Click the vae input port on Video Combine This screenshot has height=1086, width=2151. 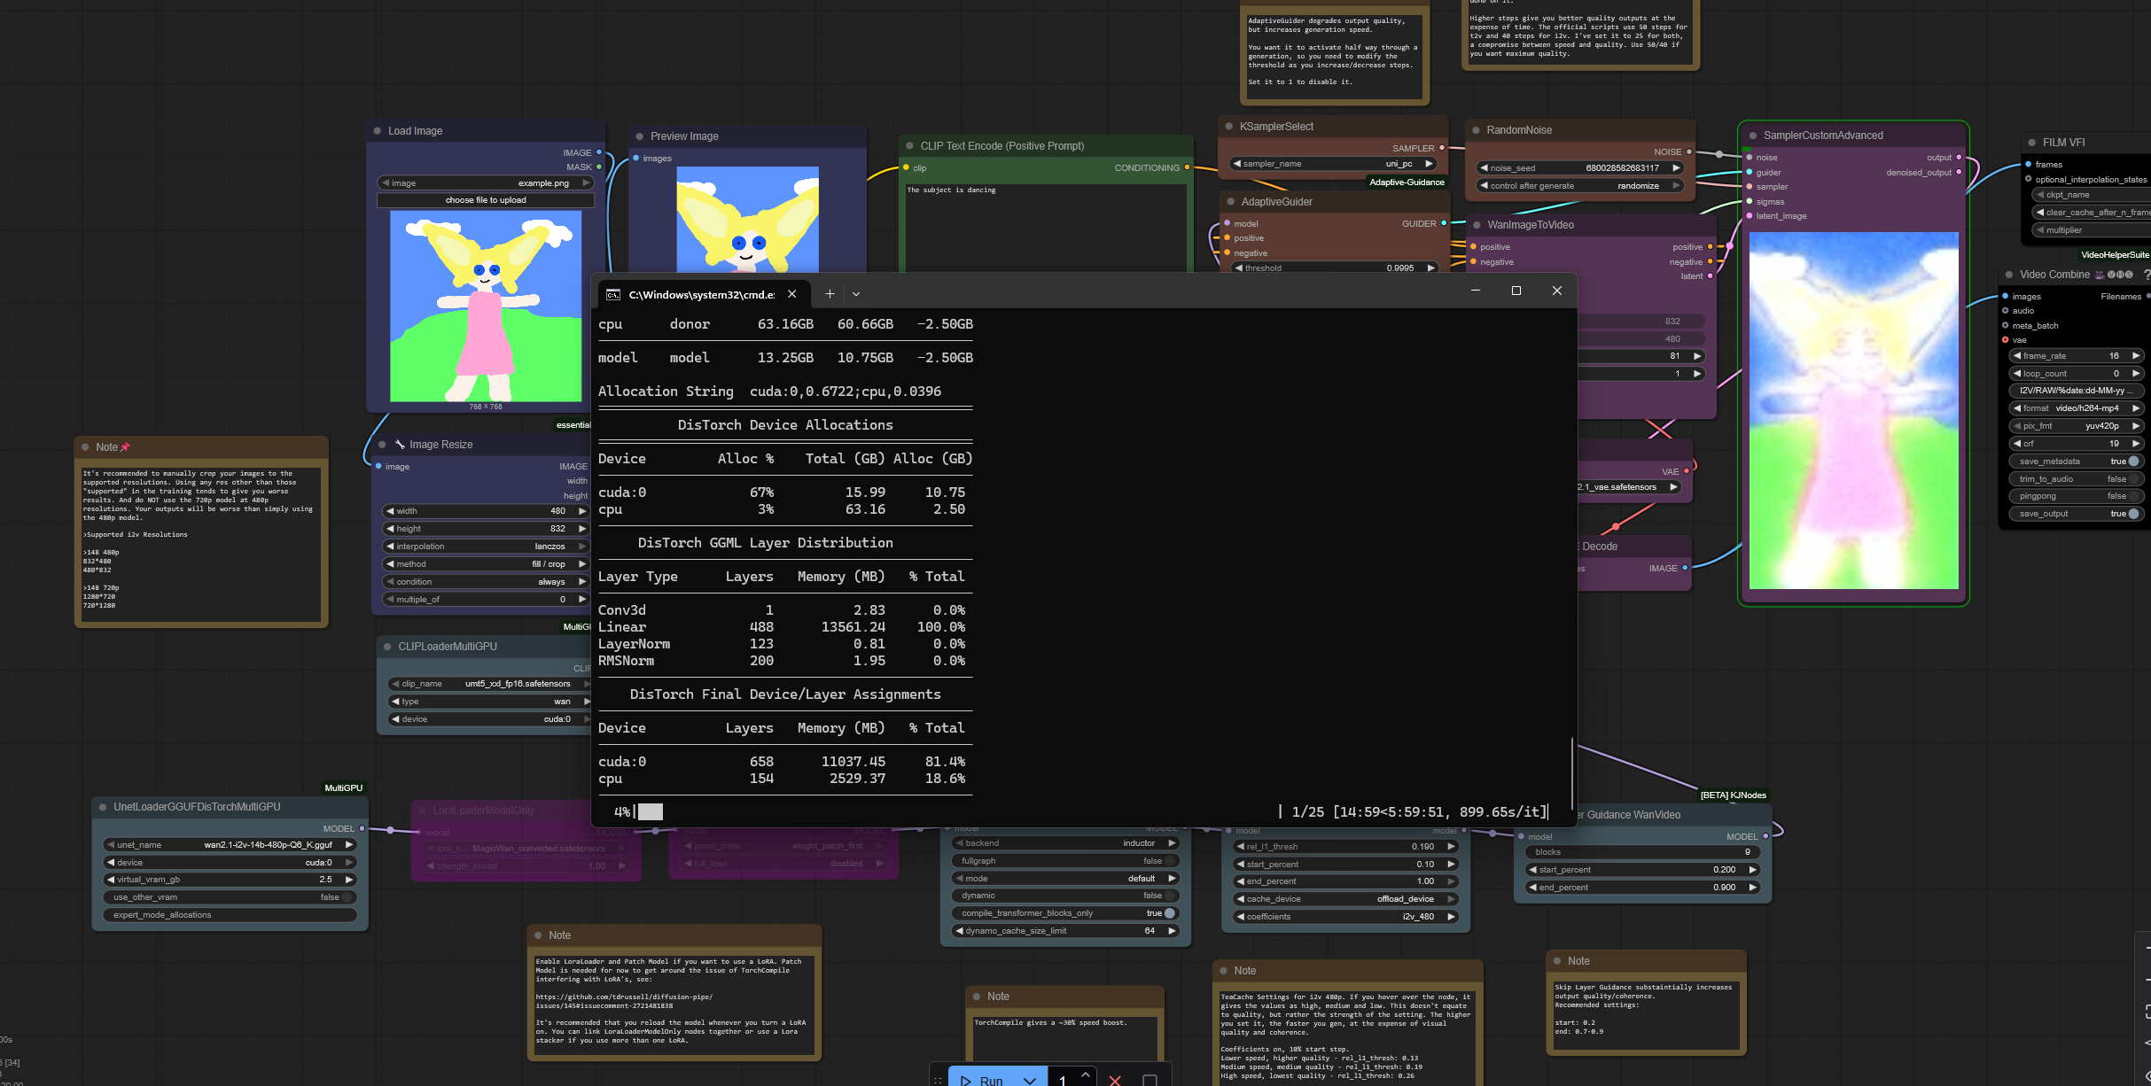coord(2006,340)
